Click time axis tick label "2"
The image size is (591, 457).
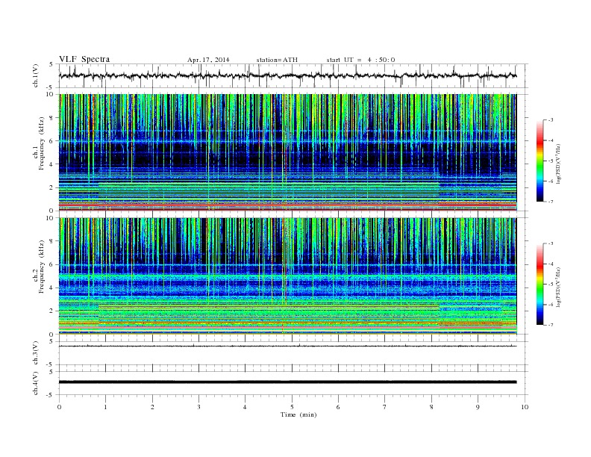click(x=152, y=407)
